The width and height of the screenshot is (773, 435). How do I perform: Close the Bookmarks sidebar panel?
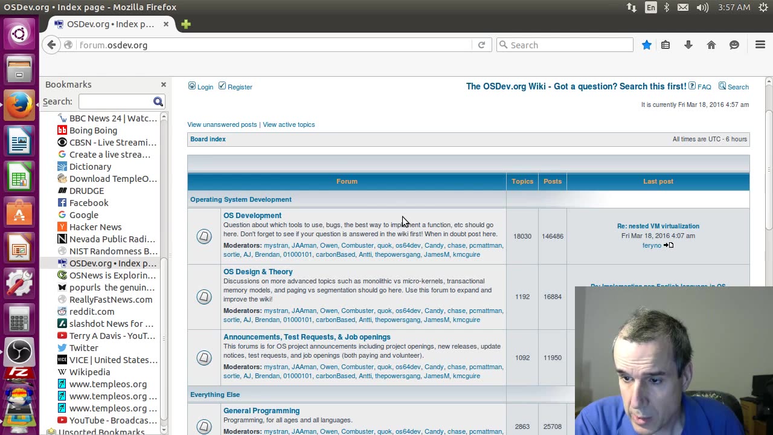pos(163,85)
